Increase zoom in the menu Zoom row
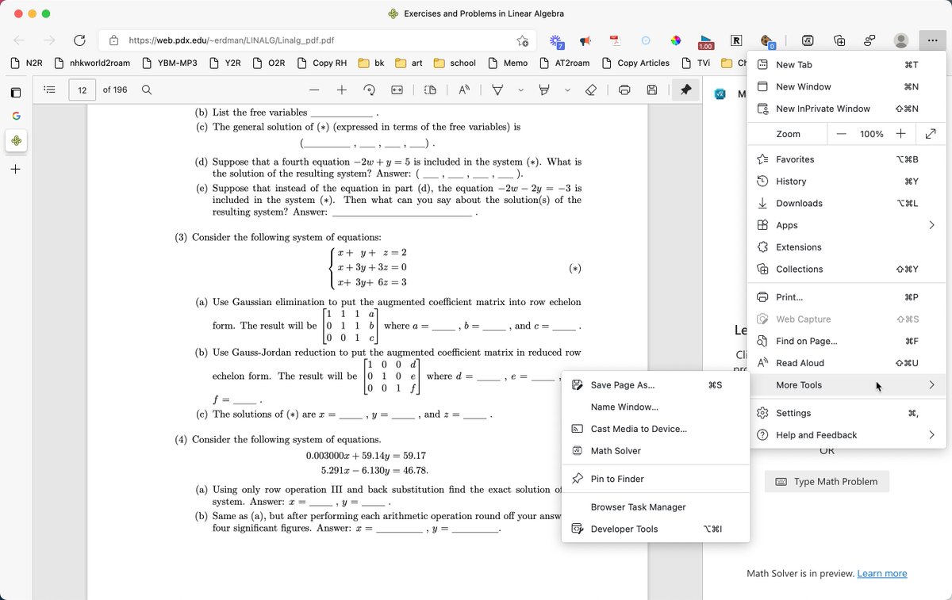Screen dimensions: 952x600 tap(901, 134)
